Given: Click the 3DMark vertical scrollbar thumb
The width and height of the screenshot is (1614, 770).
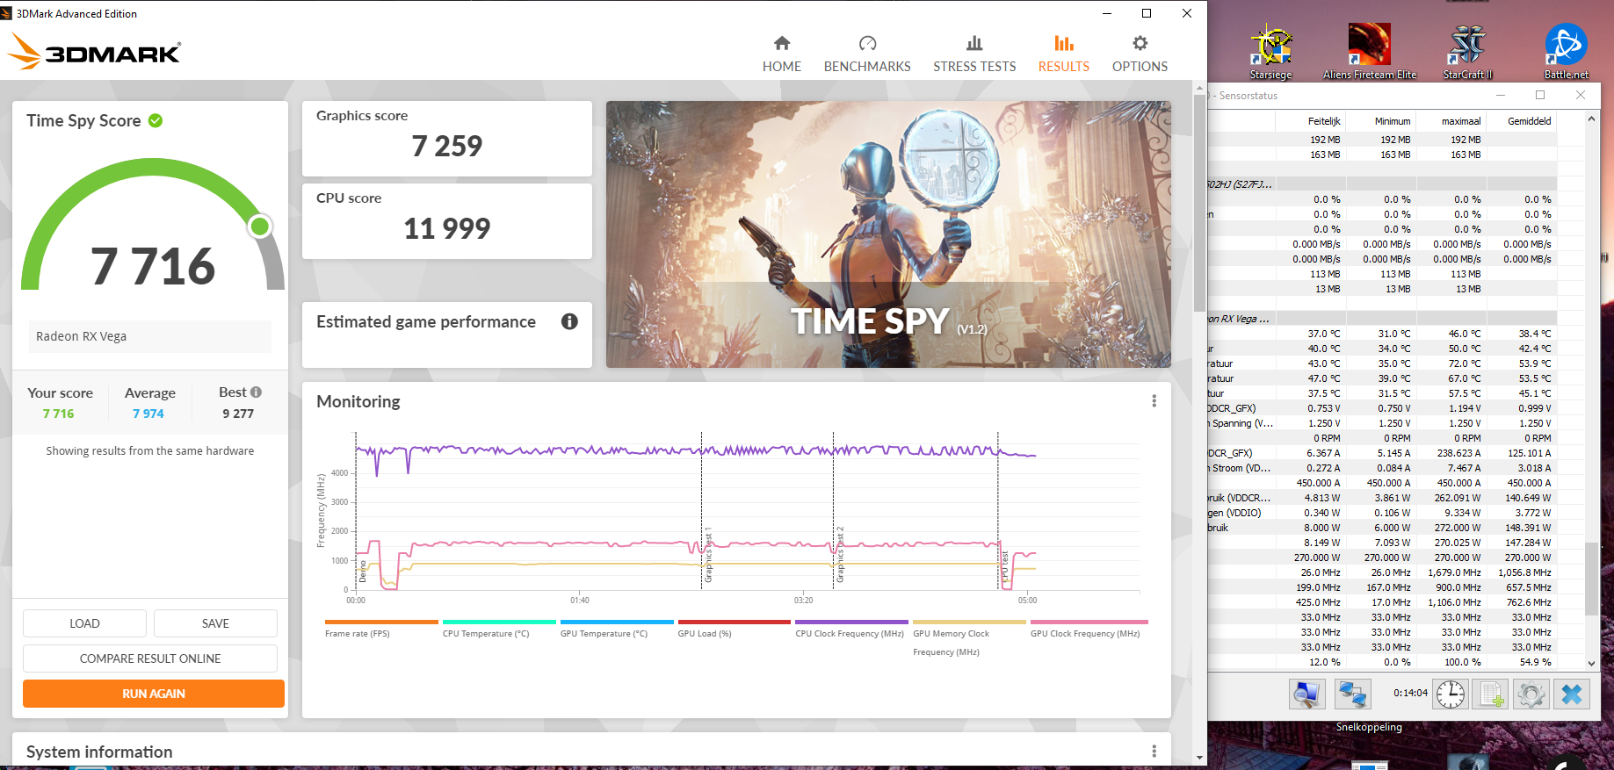Looking at the screenshot, I should 1199,203.
